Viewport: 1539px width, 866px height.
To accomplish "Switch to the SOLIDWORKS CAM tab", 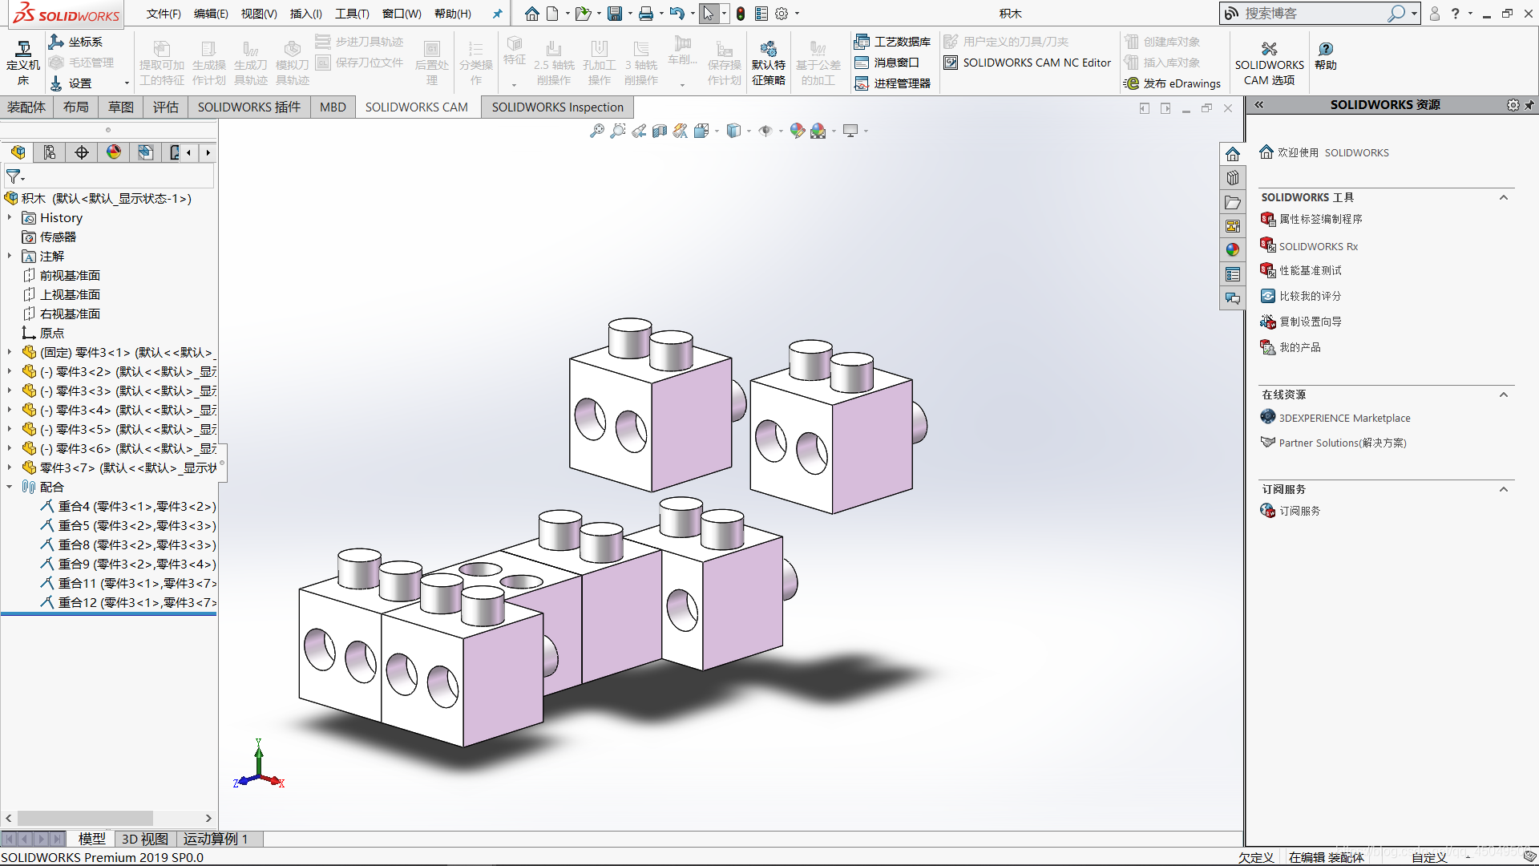I will (x=416, y=107).
